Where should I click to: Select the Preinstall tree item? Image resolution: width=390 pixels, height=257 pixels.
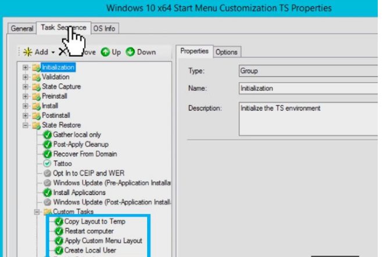[55, 97]
